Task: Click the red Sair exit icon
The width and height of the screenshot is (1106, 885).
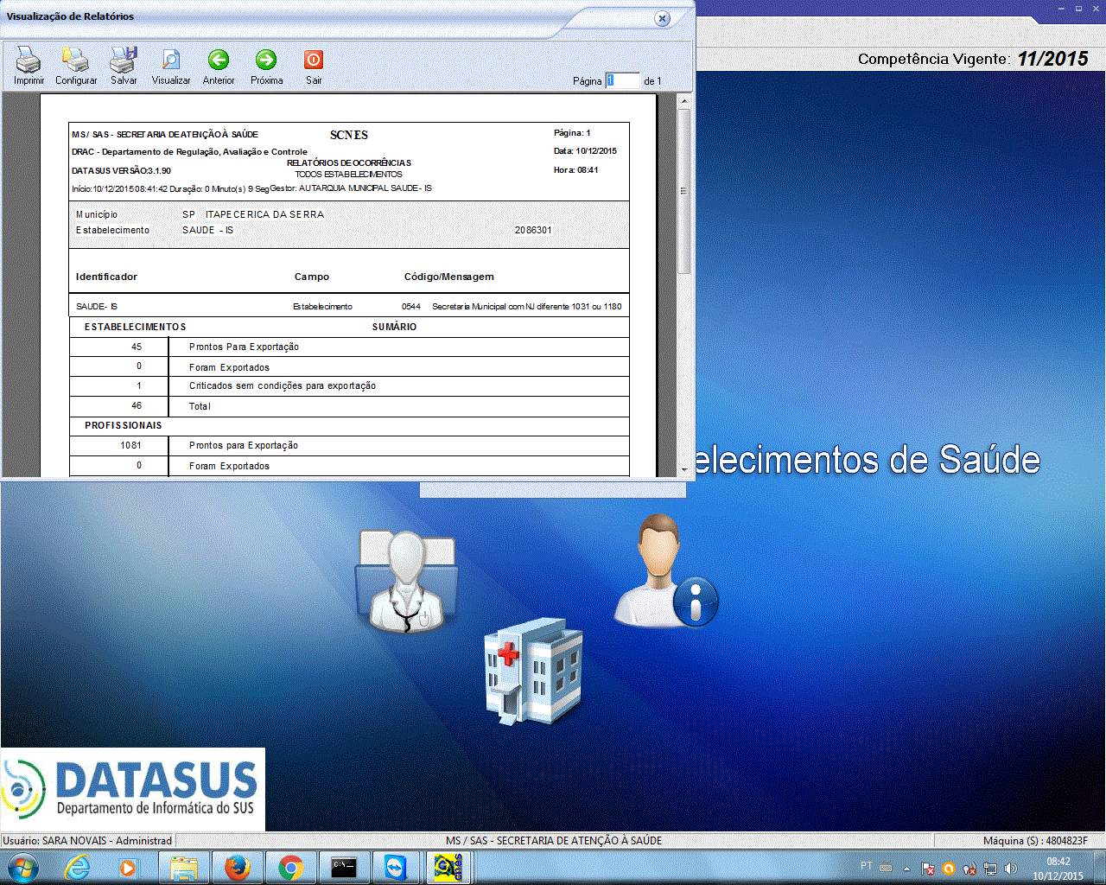Action: point(314,60)
